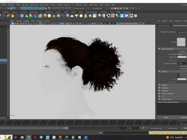Click the padlock icon in status line
187x140 pixels.
(x=46, y=8)
